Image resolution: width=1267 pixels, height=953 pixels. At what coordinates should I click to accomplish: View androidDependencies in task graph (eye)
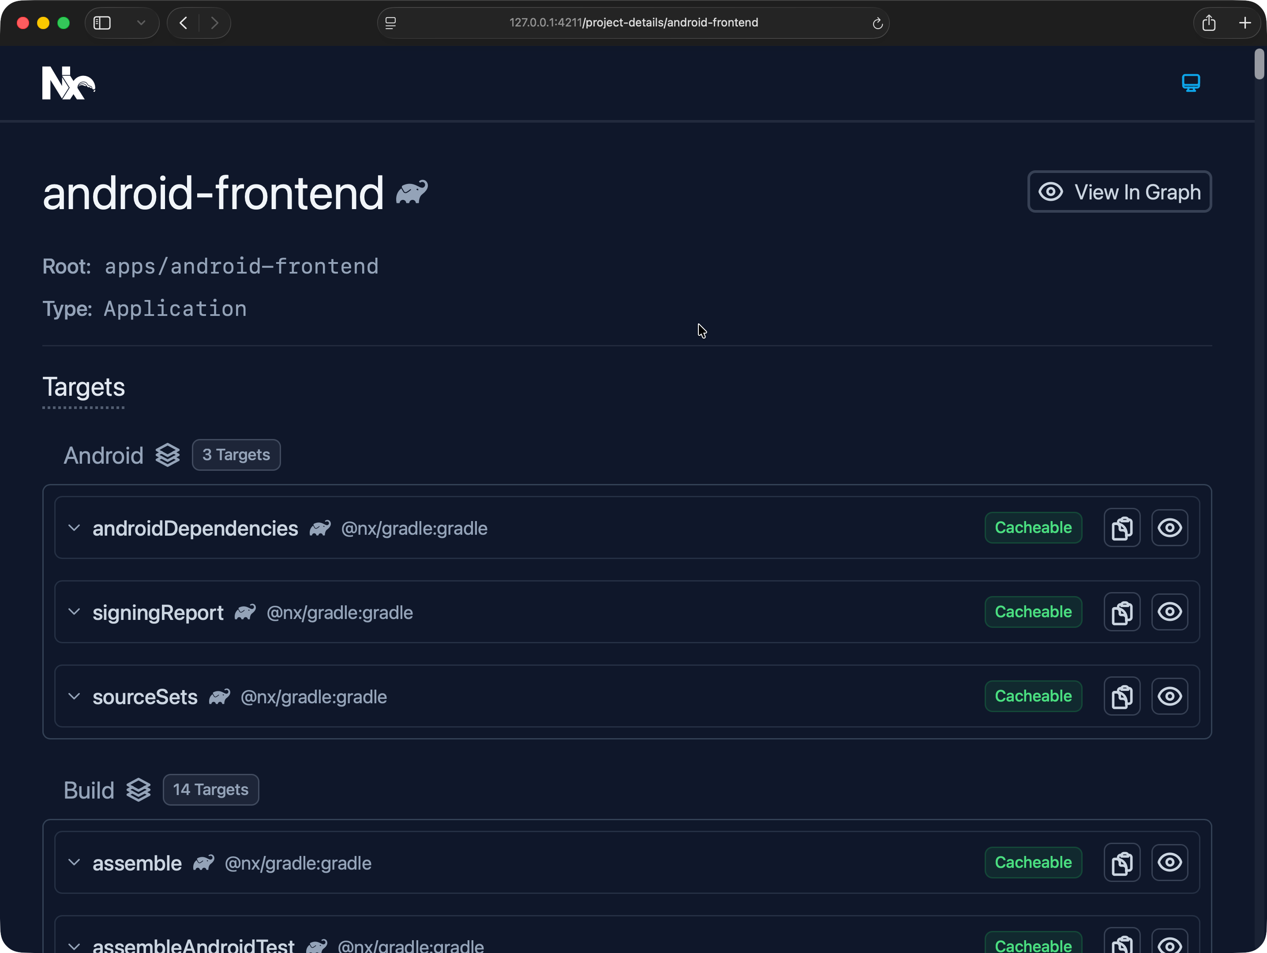click(x=1169, y=528)
